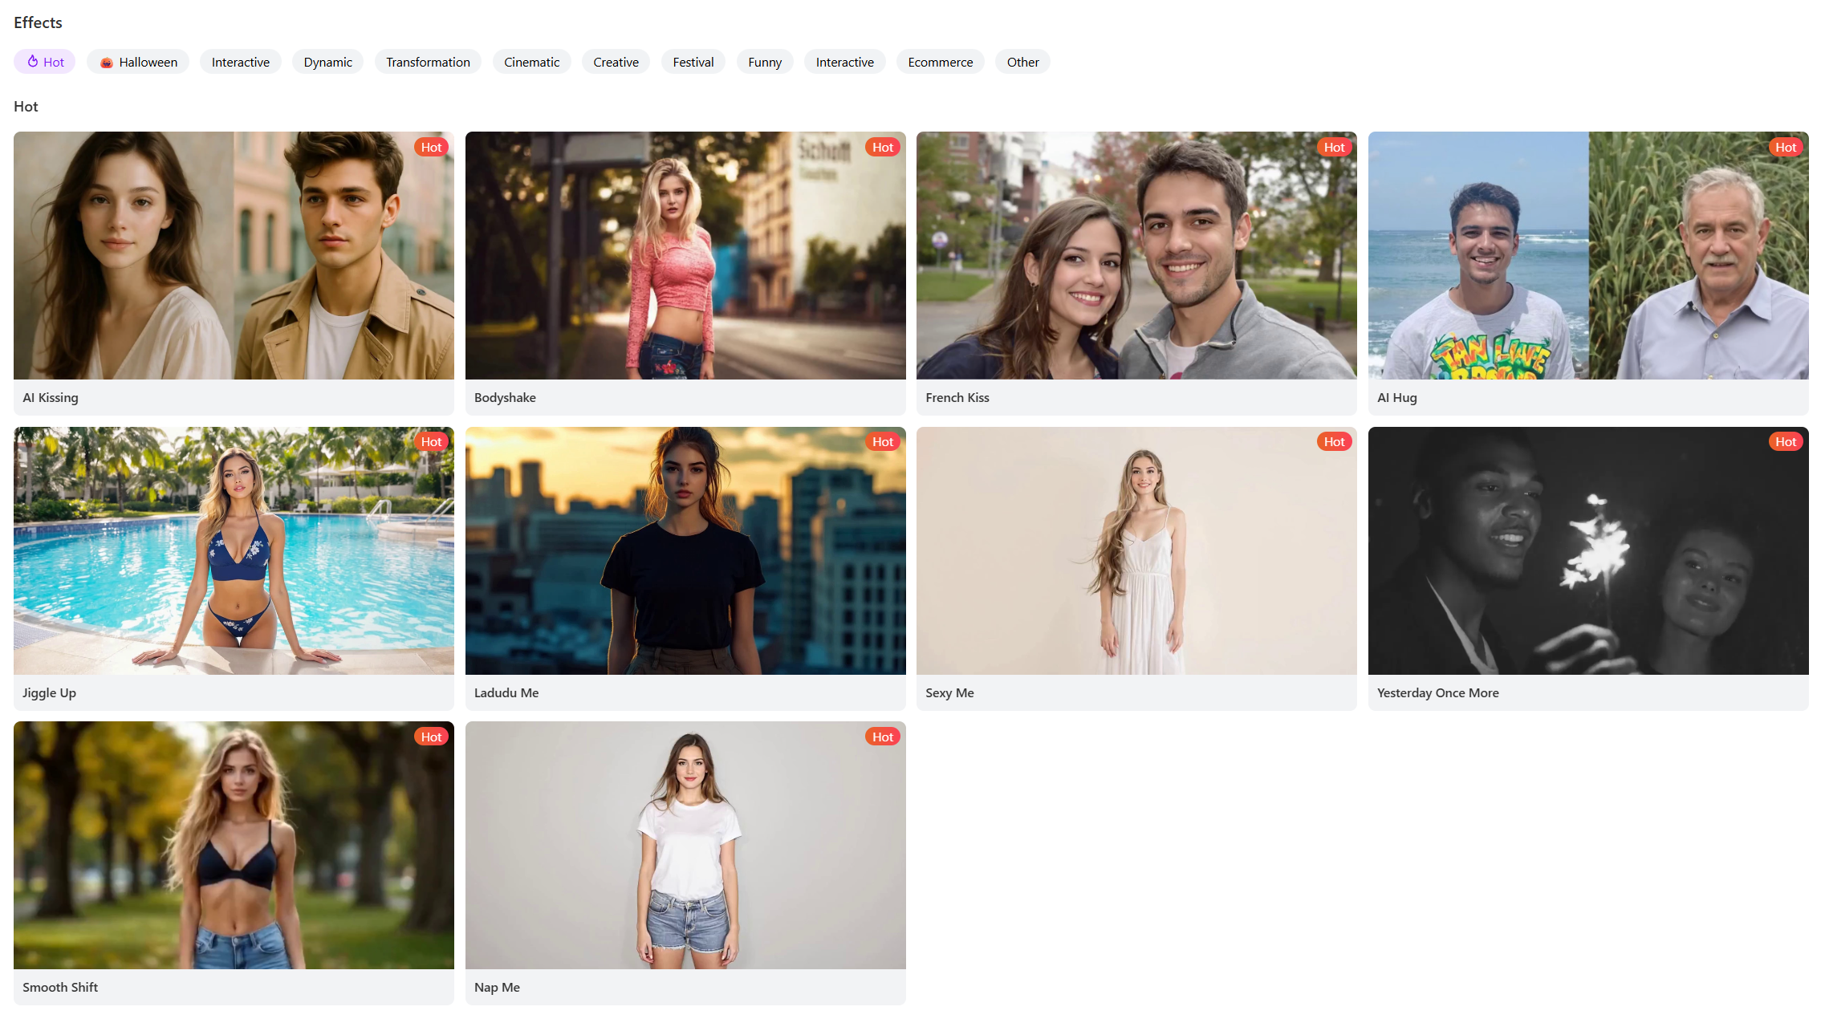Viewport: 1821px width, 1023px height.
Task: Select the Hot category with flame icon
Action: coord(45,62)
